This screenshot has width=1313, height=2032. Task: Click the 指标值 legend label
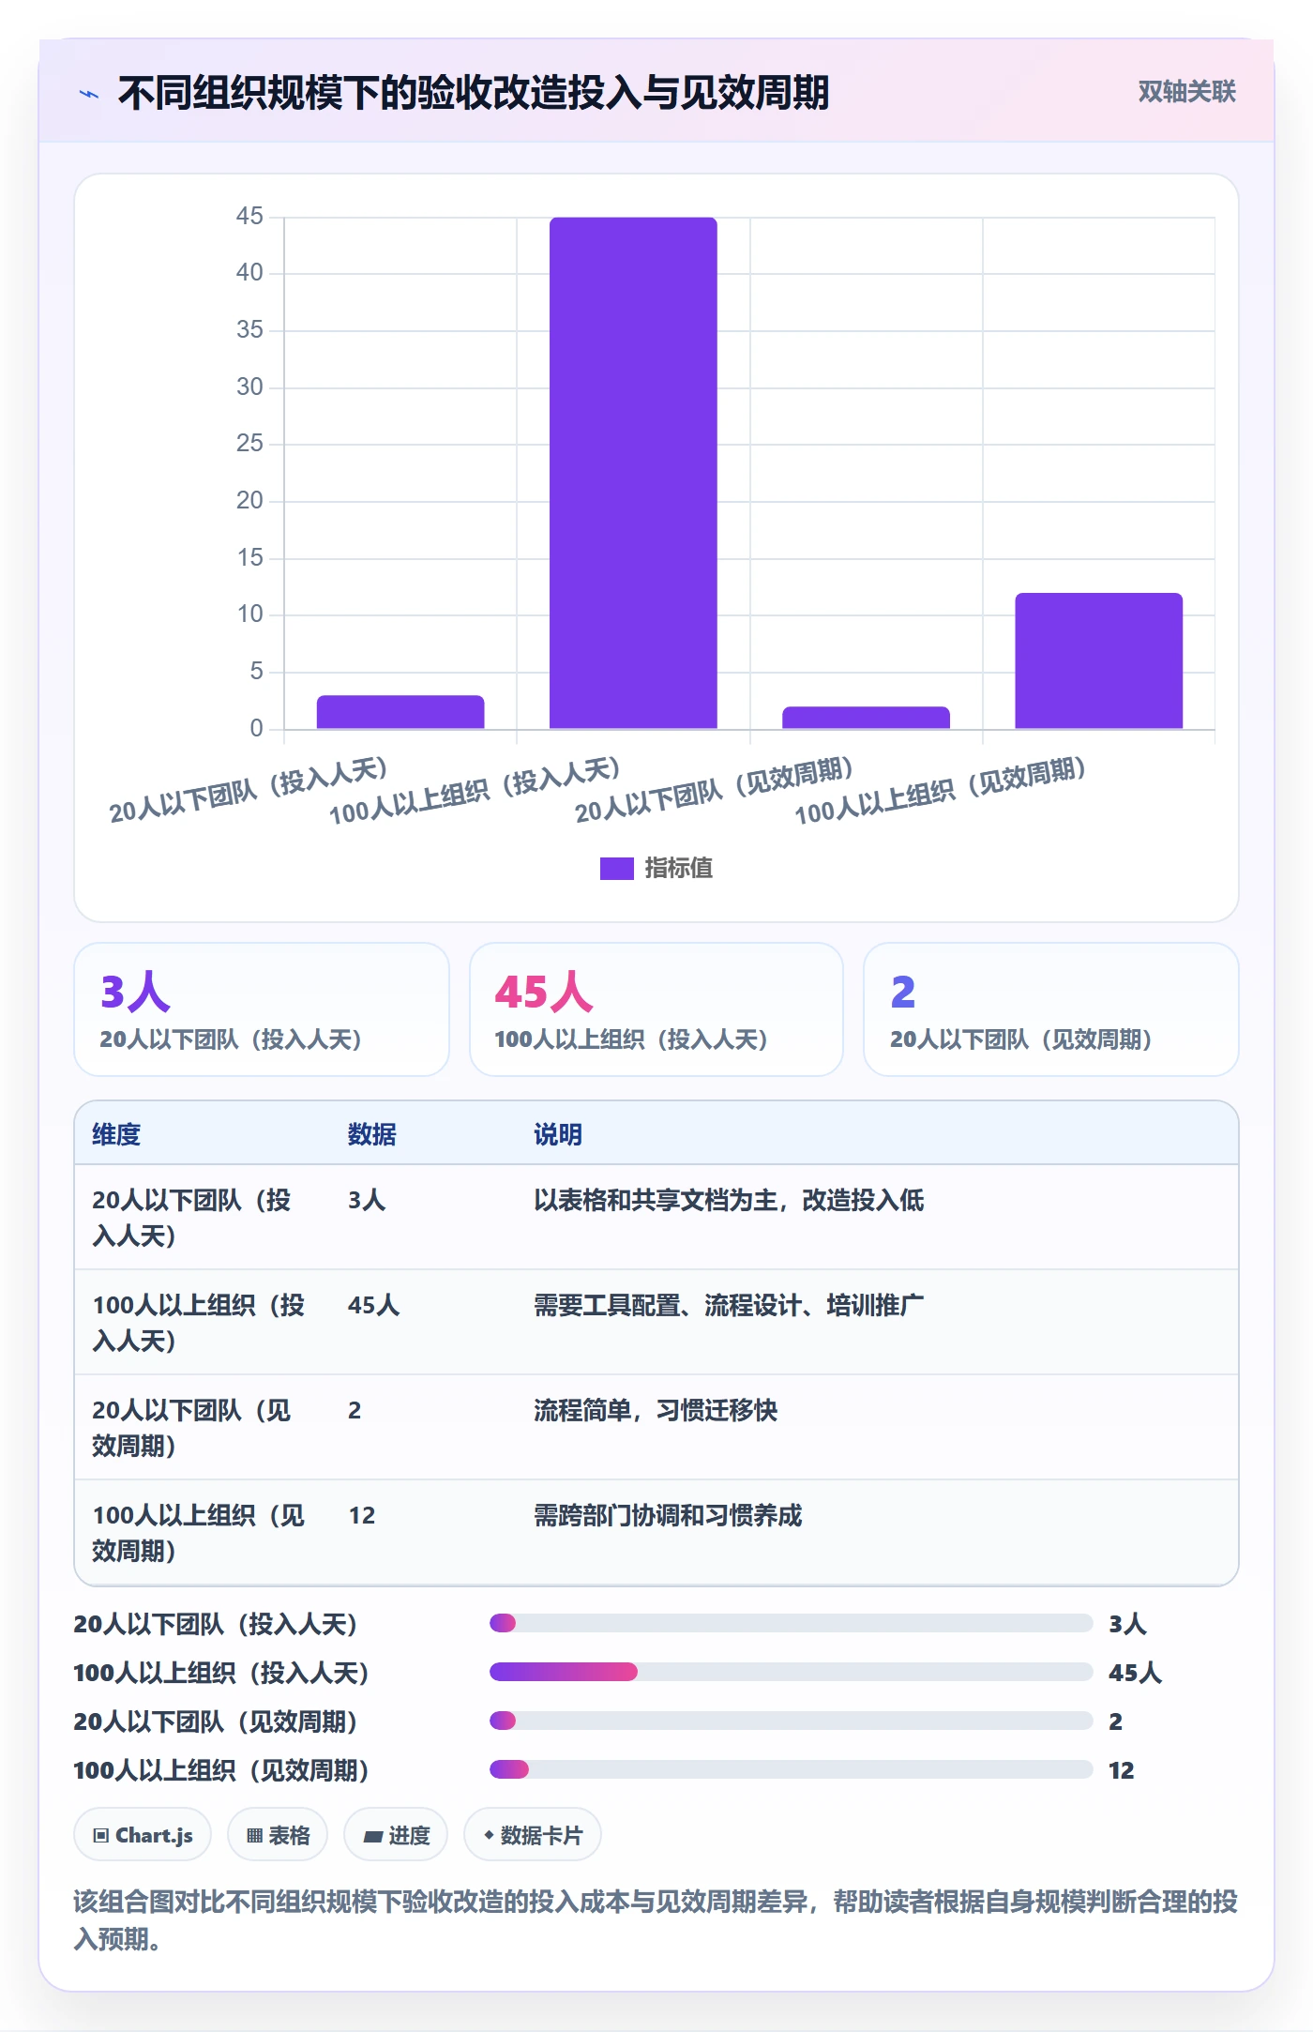coord(678,869)
